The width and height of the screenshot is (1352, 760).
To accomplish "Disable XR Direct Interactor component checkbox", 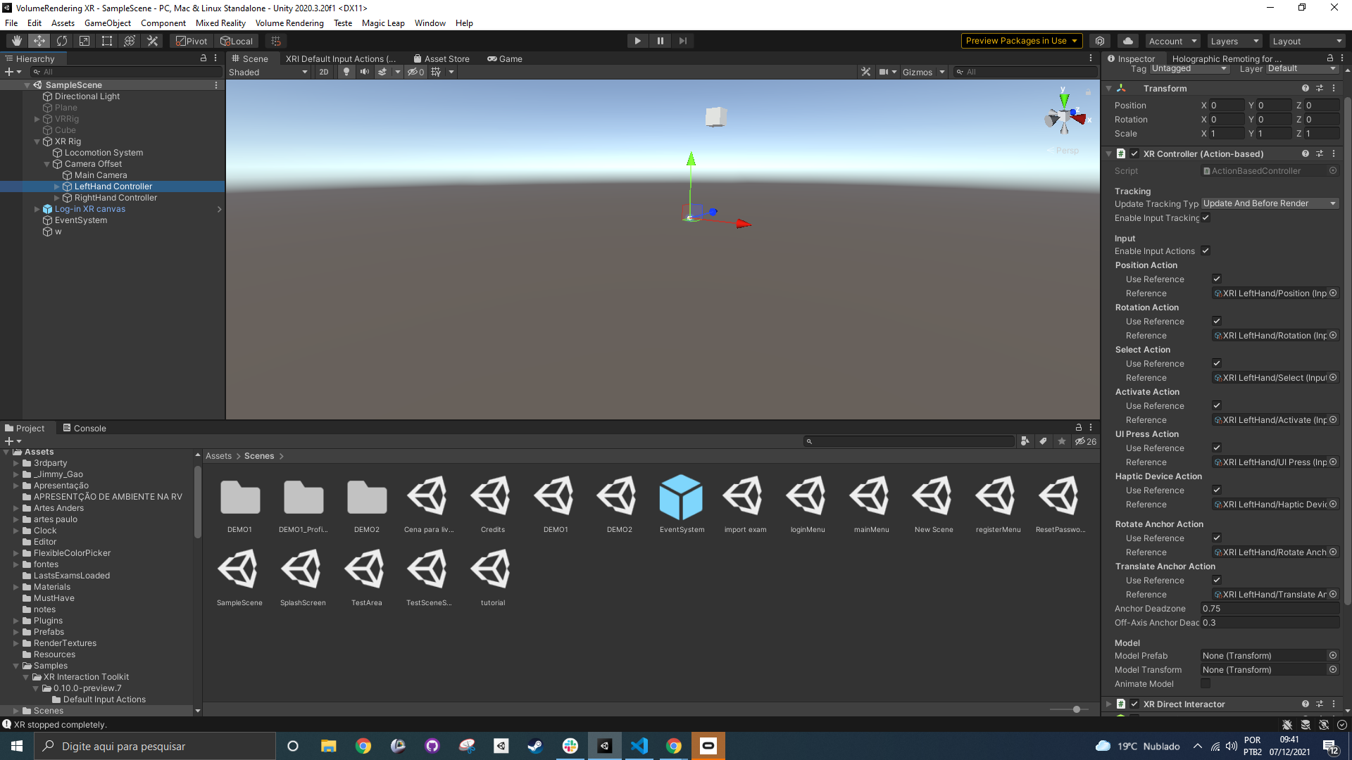I will coord(1134,704).
